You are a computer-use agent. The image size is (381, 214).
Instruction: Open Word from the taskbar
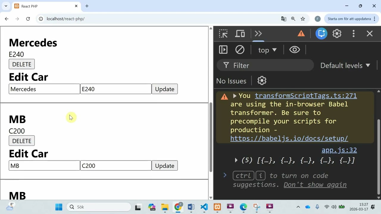(x=191, y=207)
